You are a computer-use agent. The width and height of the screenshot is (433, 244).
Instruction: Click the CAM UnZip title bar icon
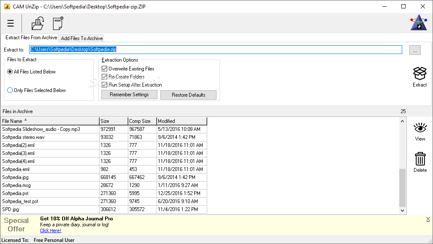tap(7, 6)
